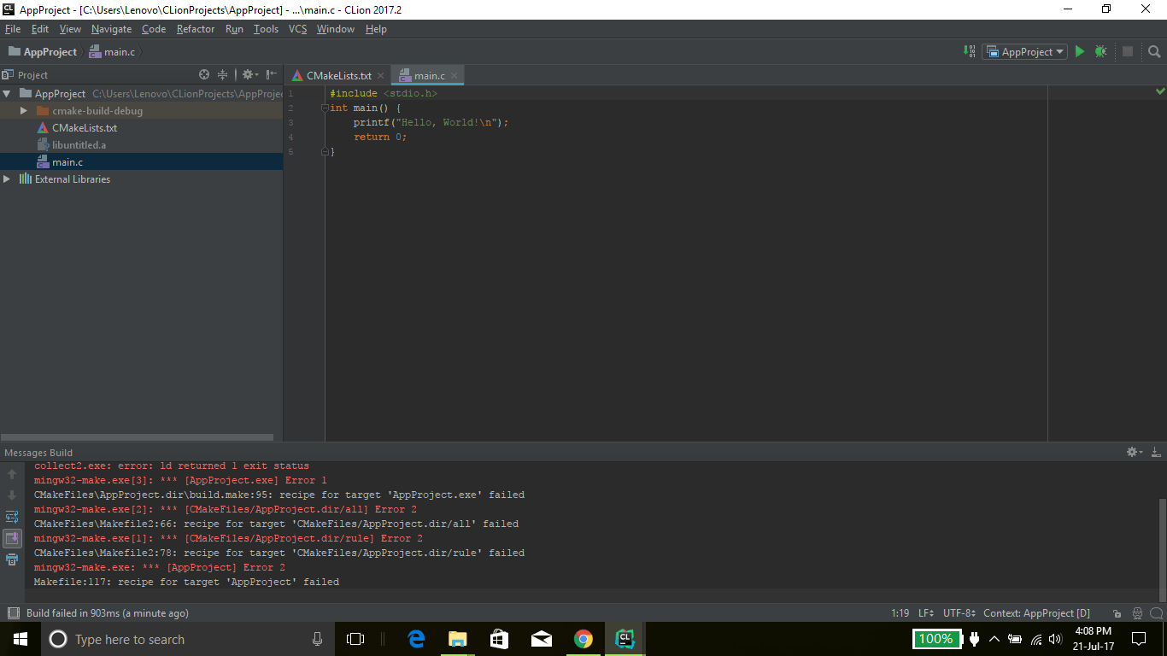Click the UTF-8 encoding selector

coord(959,613)
